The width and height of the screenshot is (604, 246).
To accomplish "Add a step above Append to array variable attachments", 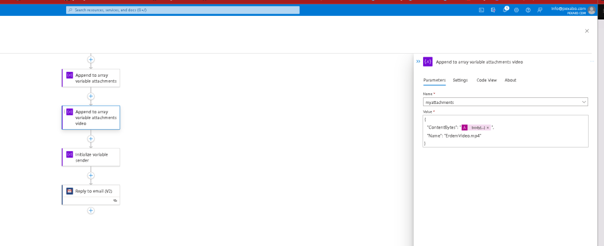I will (91, 60).
